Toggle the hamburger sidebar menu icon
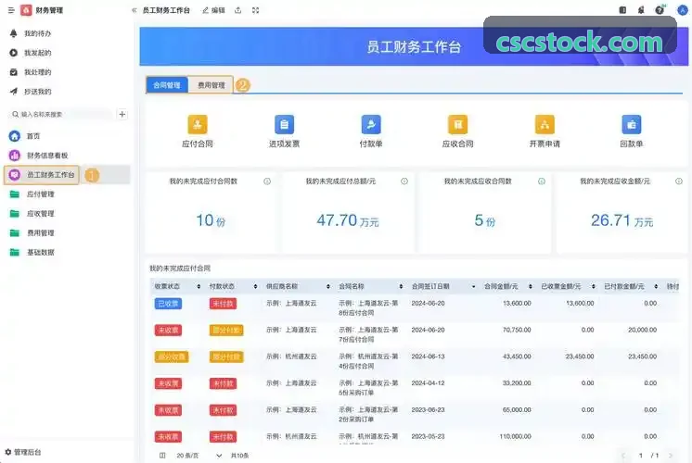 pos(11,10)
